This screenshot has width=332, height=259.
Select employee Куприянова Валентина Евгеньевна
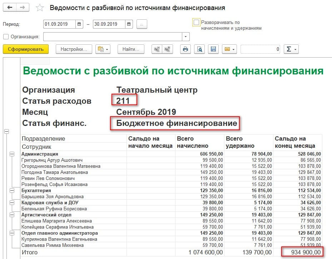pos(59,239)
